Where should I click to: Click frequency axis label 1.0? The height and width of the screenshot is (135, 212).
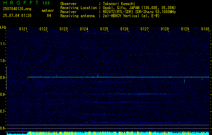click(x=3, y=61)
